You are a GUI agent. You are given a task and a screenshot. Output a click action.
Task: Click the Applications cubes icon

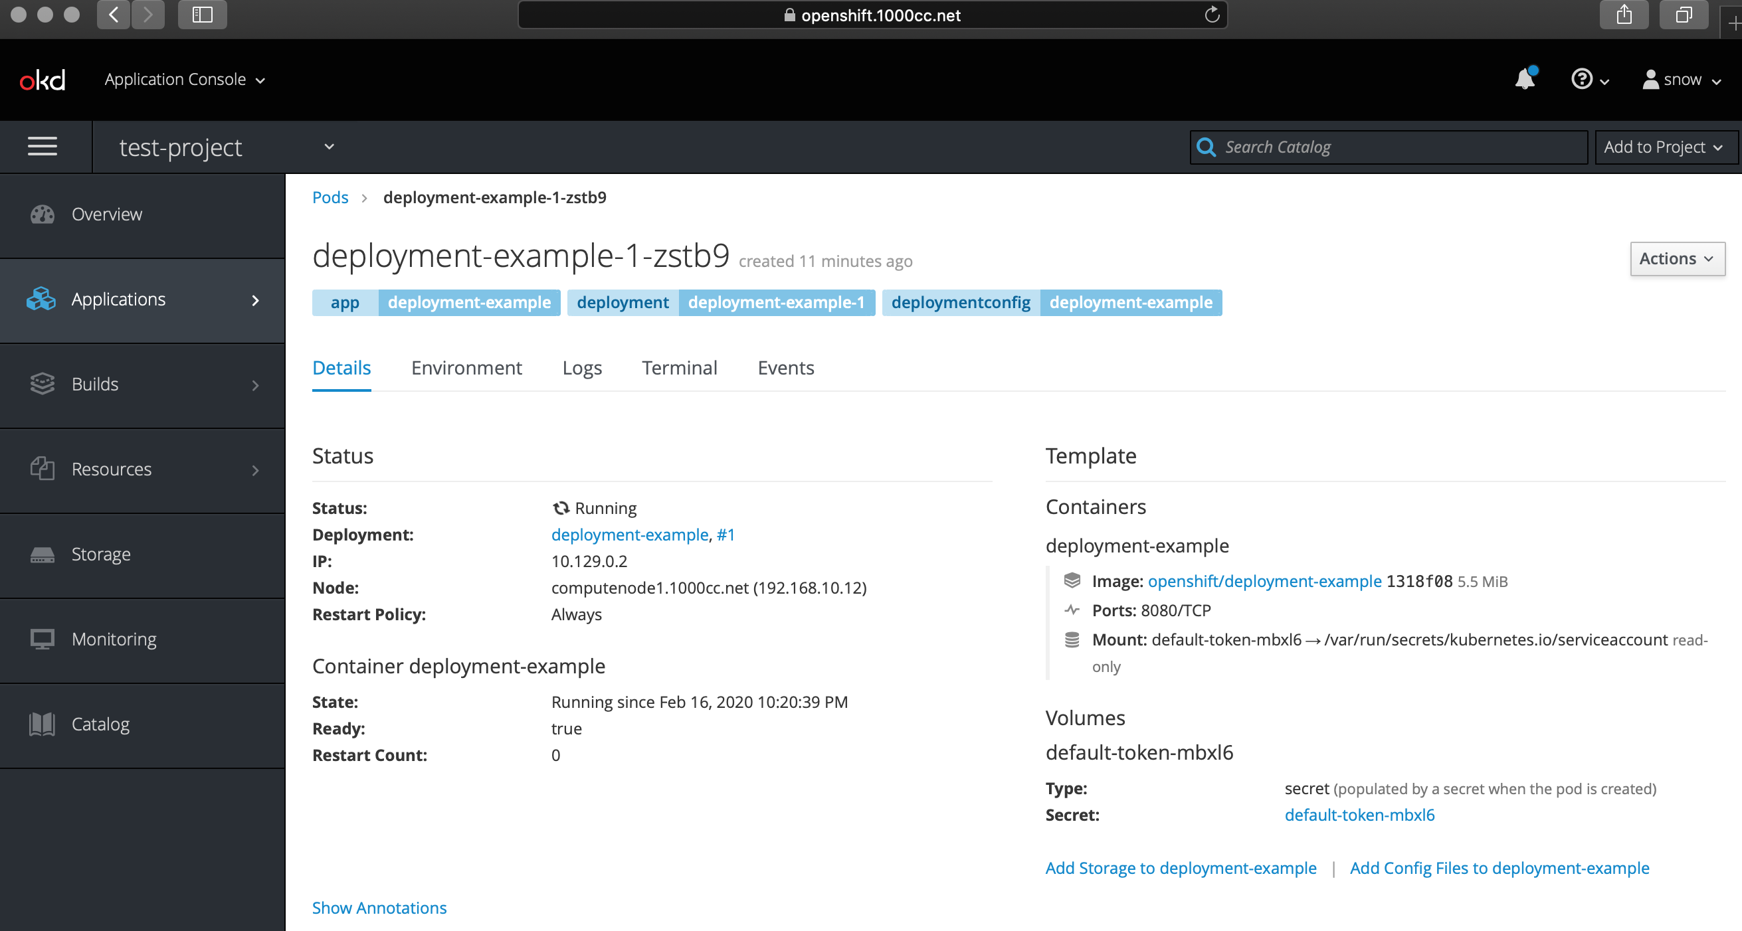coord(41,299)
